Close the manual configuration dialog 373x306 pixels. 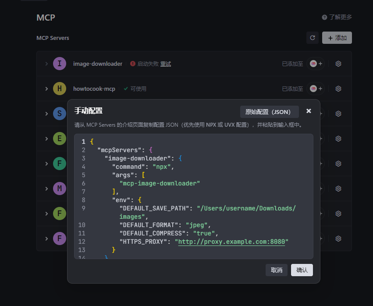(x=309, y=111)
